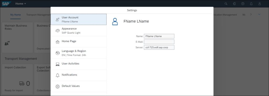Open the search magnifier icon
Screen dimensions: 269x96
pyautogui.click(x=226, y=4)
